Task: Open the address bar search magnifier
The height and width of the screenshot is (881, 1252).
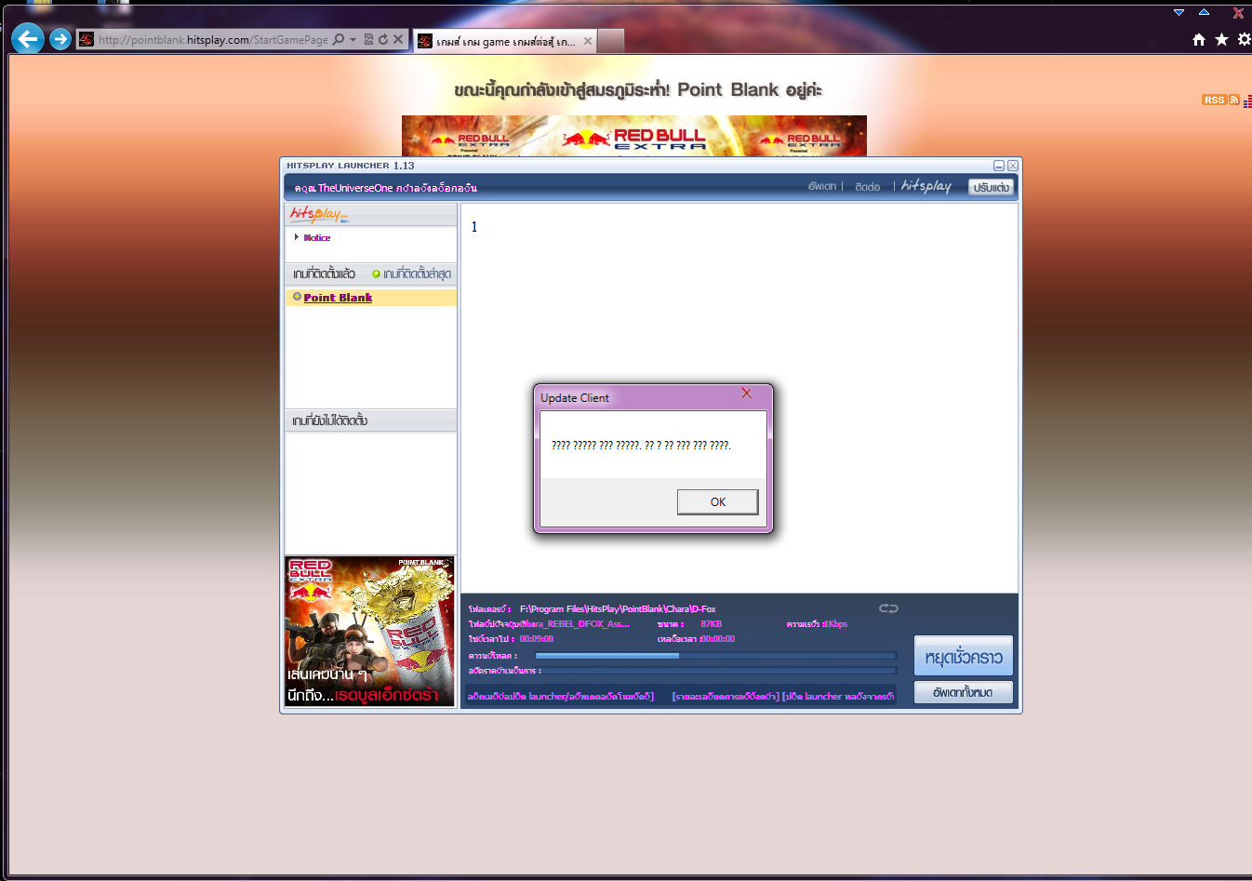Action: [x=339, y=39]
